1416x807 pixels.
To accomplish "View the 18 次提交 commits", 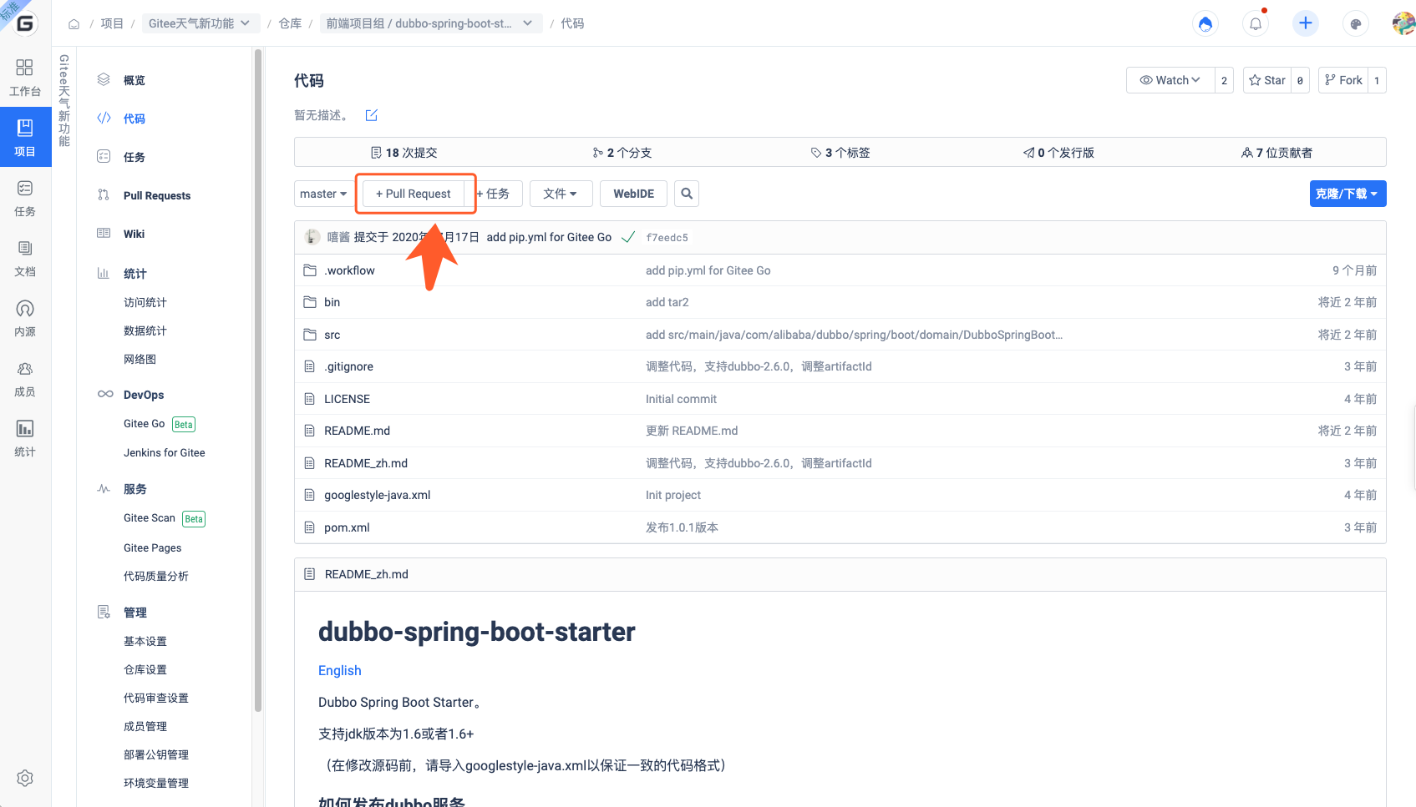I will (404, 153).
